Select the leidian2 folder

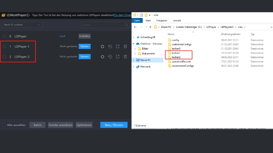(x=176, y=57)
